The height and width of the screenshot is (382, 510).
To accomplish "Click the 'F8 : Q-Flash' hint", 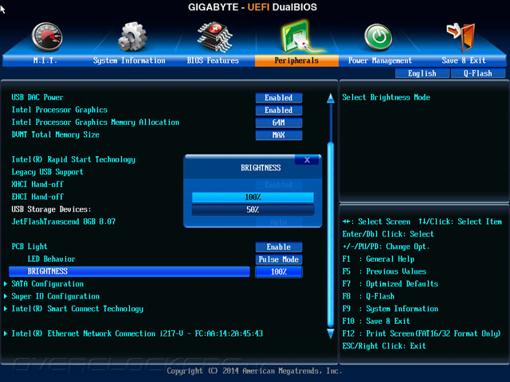I will 368,296.
